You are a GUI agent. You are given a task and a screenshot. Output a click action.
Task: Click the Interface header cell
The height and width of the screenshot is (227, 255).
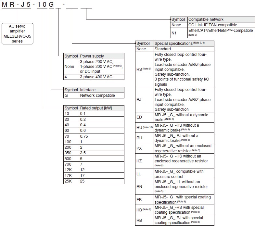(101, 90)
